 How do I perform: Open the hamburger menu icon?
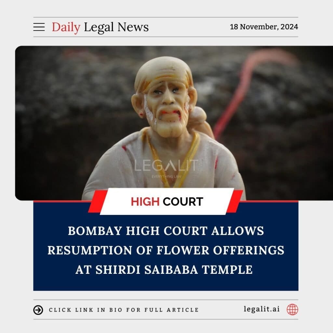[x=39, y=27]
